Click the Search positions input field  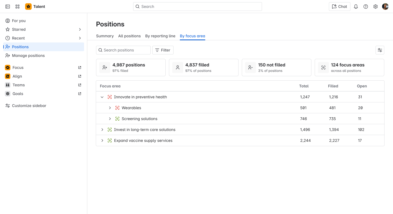126,50
